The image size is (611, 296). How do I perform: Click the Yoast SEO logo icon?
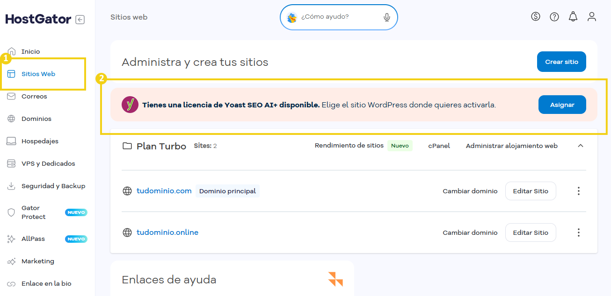[130, 105]
